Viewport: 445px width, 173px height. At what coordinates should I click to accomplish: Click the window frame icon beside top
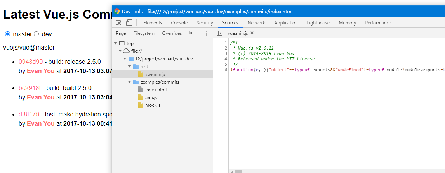pyautogui.click(x=122, y=43)
